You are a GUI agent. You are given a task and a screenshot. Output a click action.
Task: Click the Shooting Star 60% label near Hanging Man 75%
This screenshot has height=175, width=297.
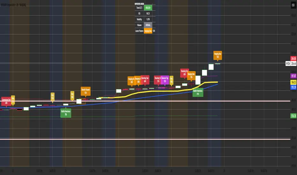click(184, 73)
